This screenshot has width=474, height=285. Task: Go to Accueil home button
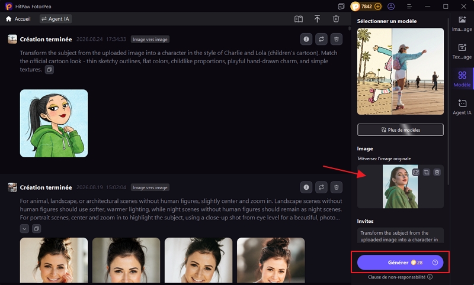[x=18, y=19]
